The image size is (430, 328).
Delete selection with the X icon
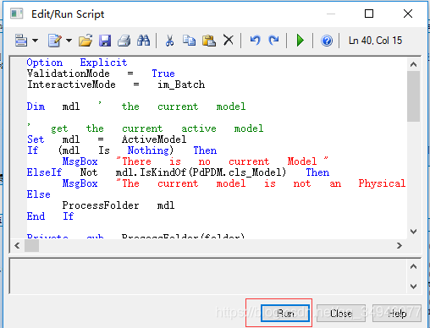point(229,41)
